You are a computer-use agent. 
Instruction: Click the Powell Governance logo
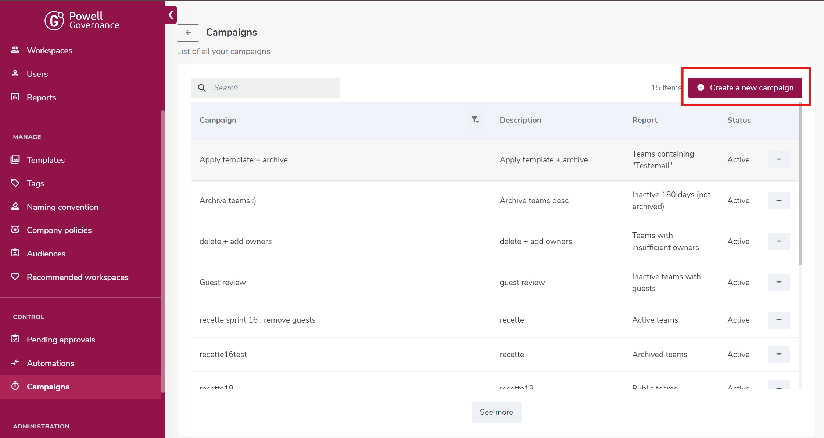[x=82, y=21]
